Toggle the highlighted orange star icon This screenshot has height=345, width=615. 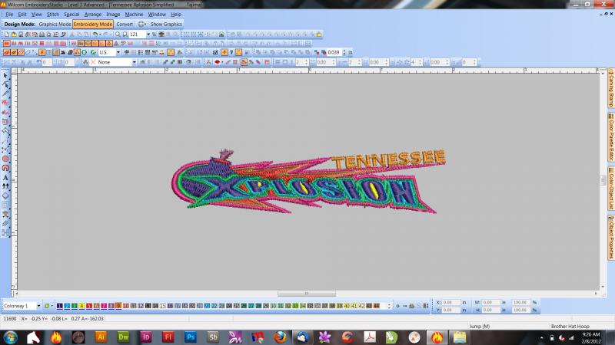click(224, 52)
